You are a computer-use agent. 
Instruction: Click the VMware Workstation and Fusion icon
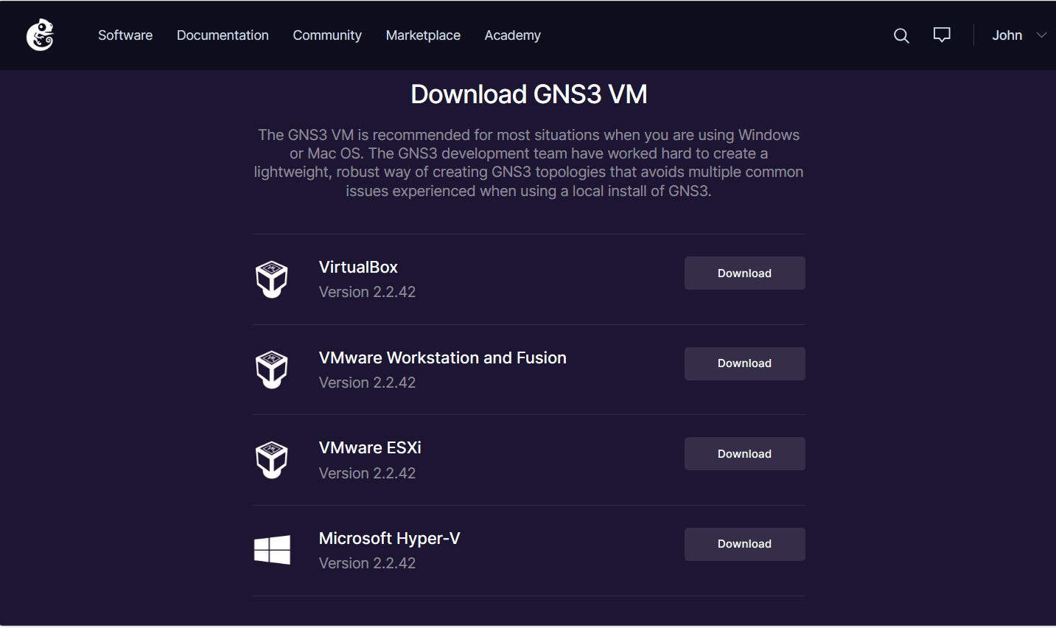(271, 369)
